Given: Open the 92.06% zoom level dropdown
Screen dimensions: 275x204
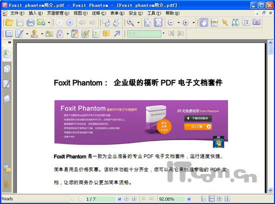Looking at the screenshot, I should (x=188, y=199).
